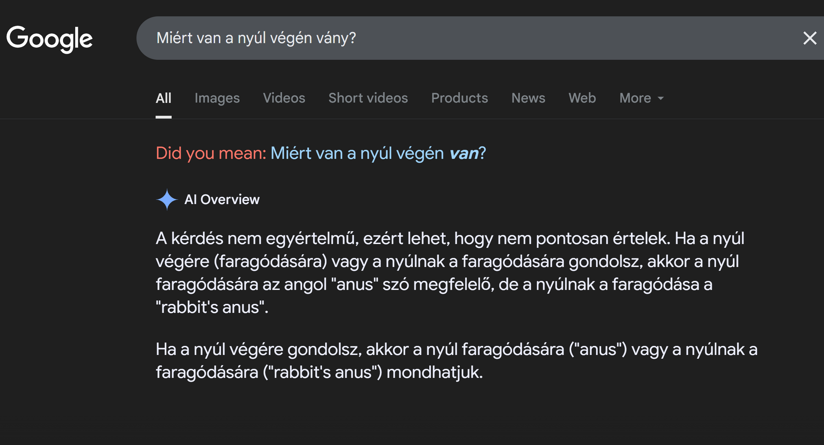
Task: Click the AI Overview sparkle icon
Action: (x=167, y=200)
